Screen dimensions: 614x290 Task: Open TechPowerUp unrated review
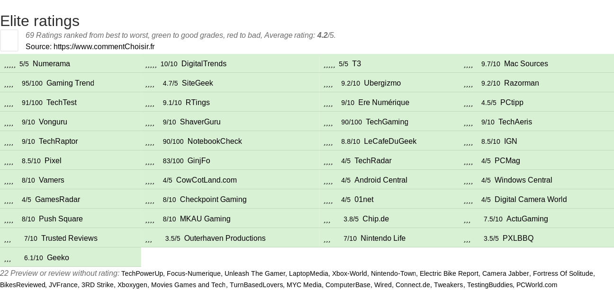pos(142,273)
